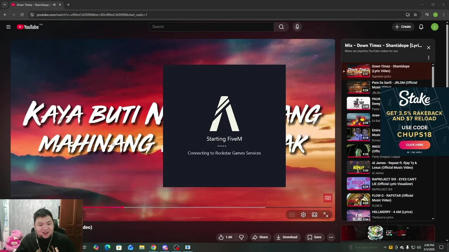Start voice search with microphone icon
Viewport: 449px width, 252px height.
297,27
